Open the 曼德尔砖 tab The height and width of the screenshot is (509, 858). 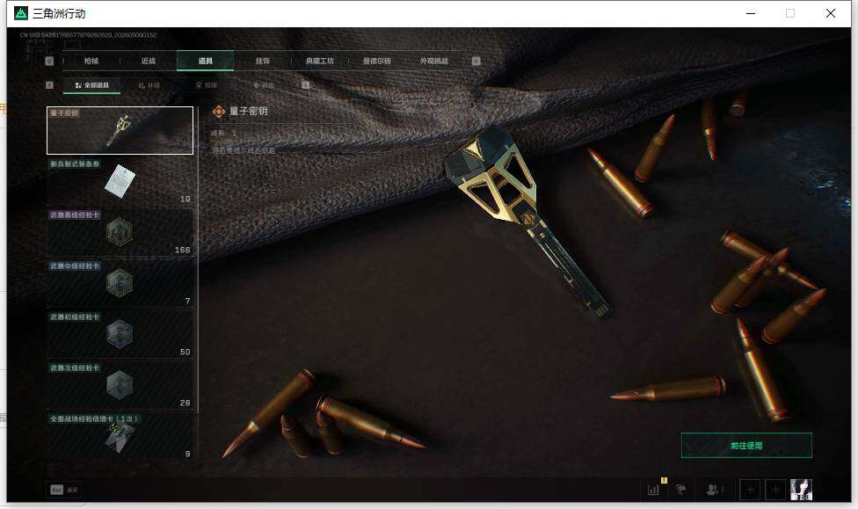coord(377,61)
